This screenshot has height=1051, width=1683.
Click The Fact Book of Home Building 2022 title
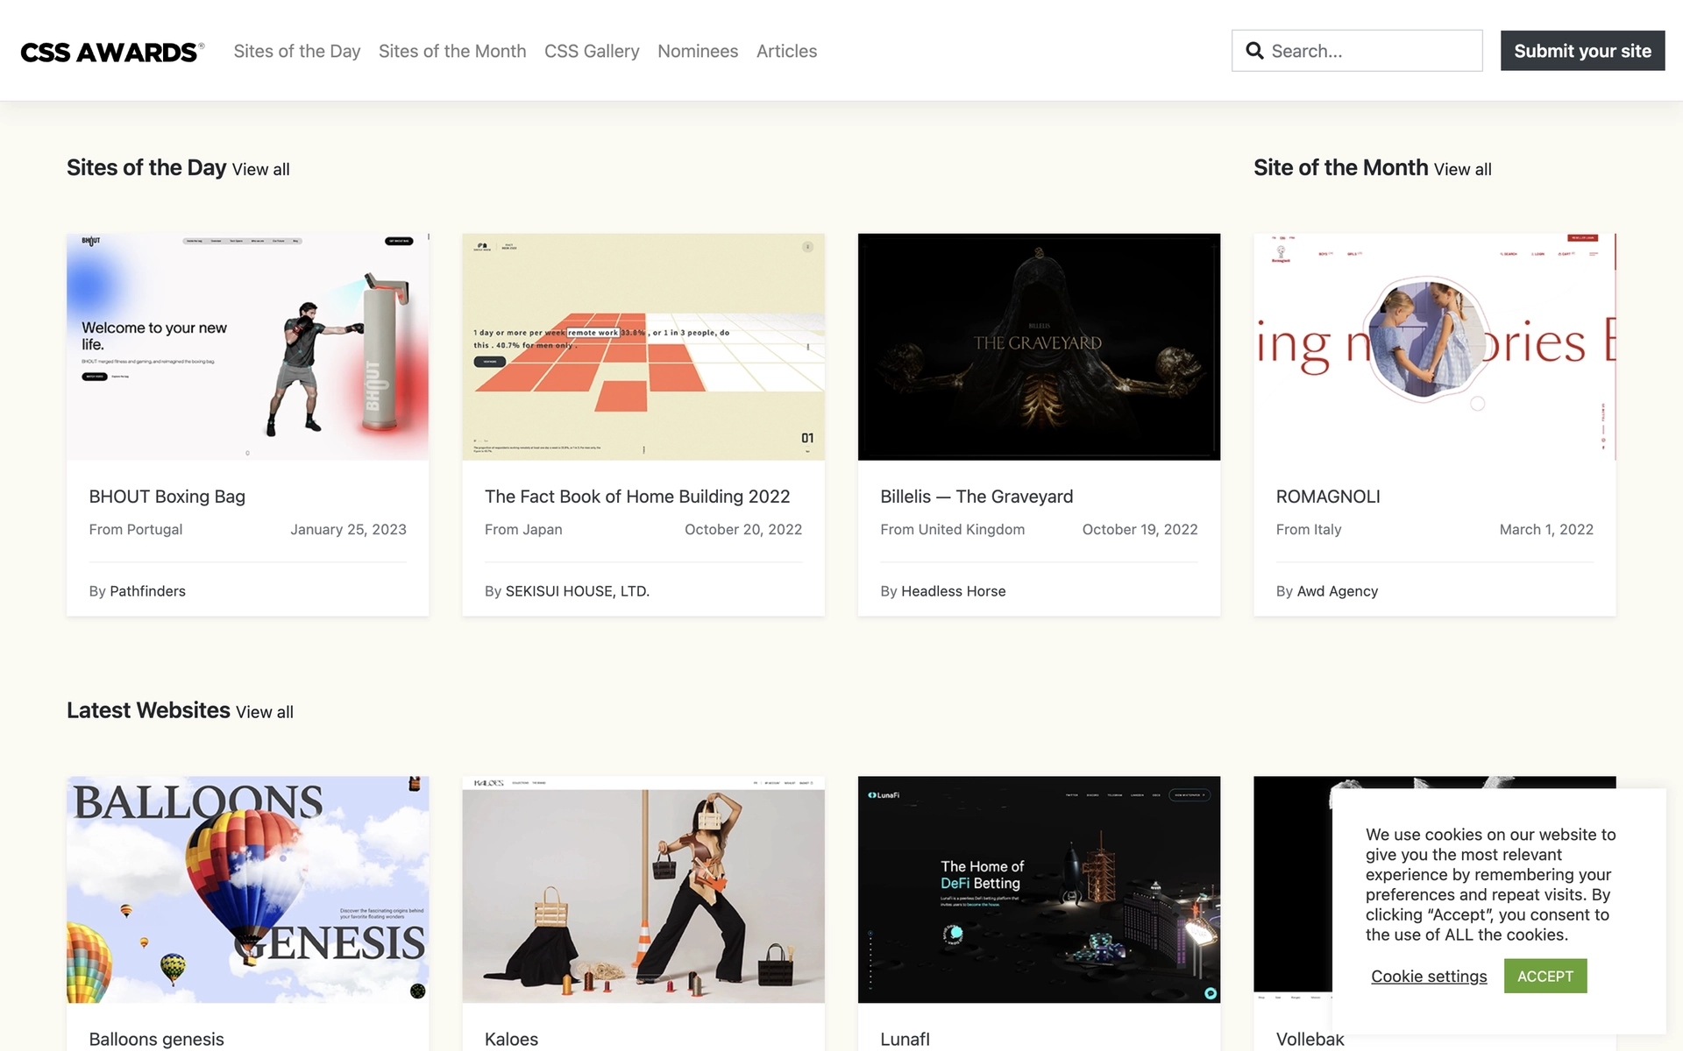(637, 497)
